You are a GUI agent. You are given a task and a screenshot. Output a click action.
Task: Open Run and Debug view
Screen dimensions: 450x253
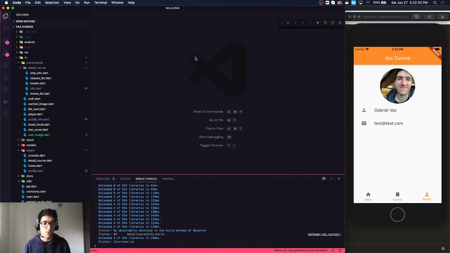(6, 53)
